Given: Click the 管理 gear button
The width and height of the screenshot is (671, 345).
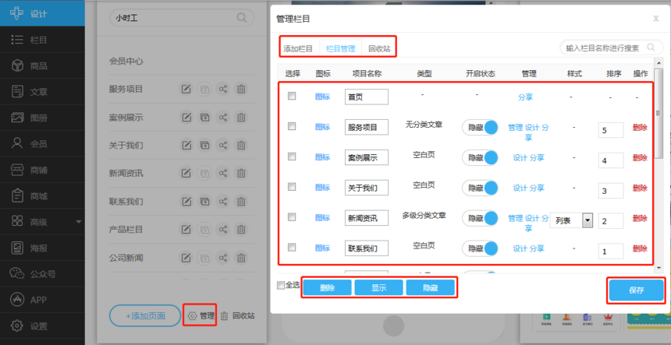Looking at the screenshot, I should pyautogui.click(x=201, y=316).
